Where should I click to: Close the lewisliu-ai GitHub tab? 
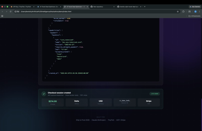(141, 7)
